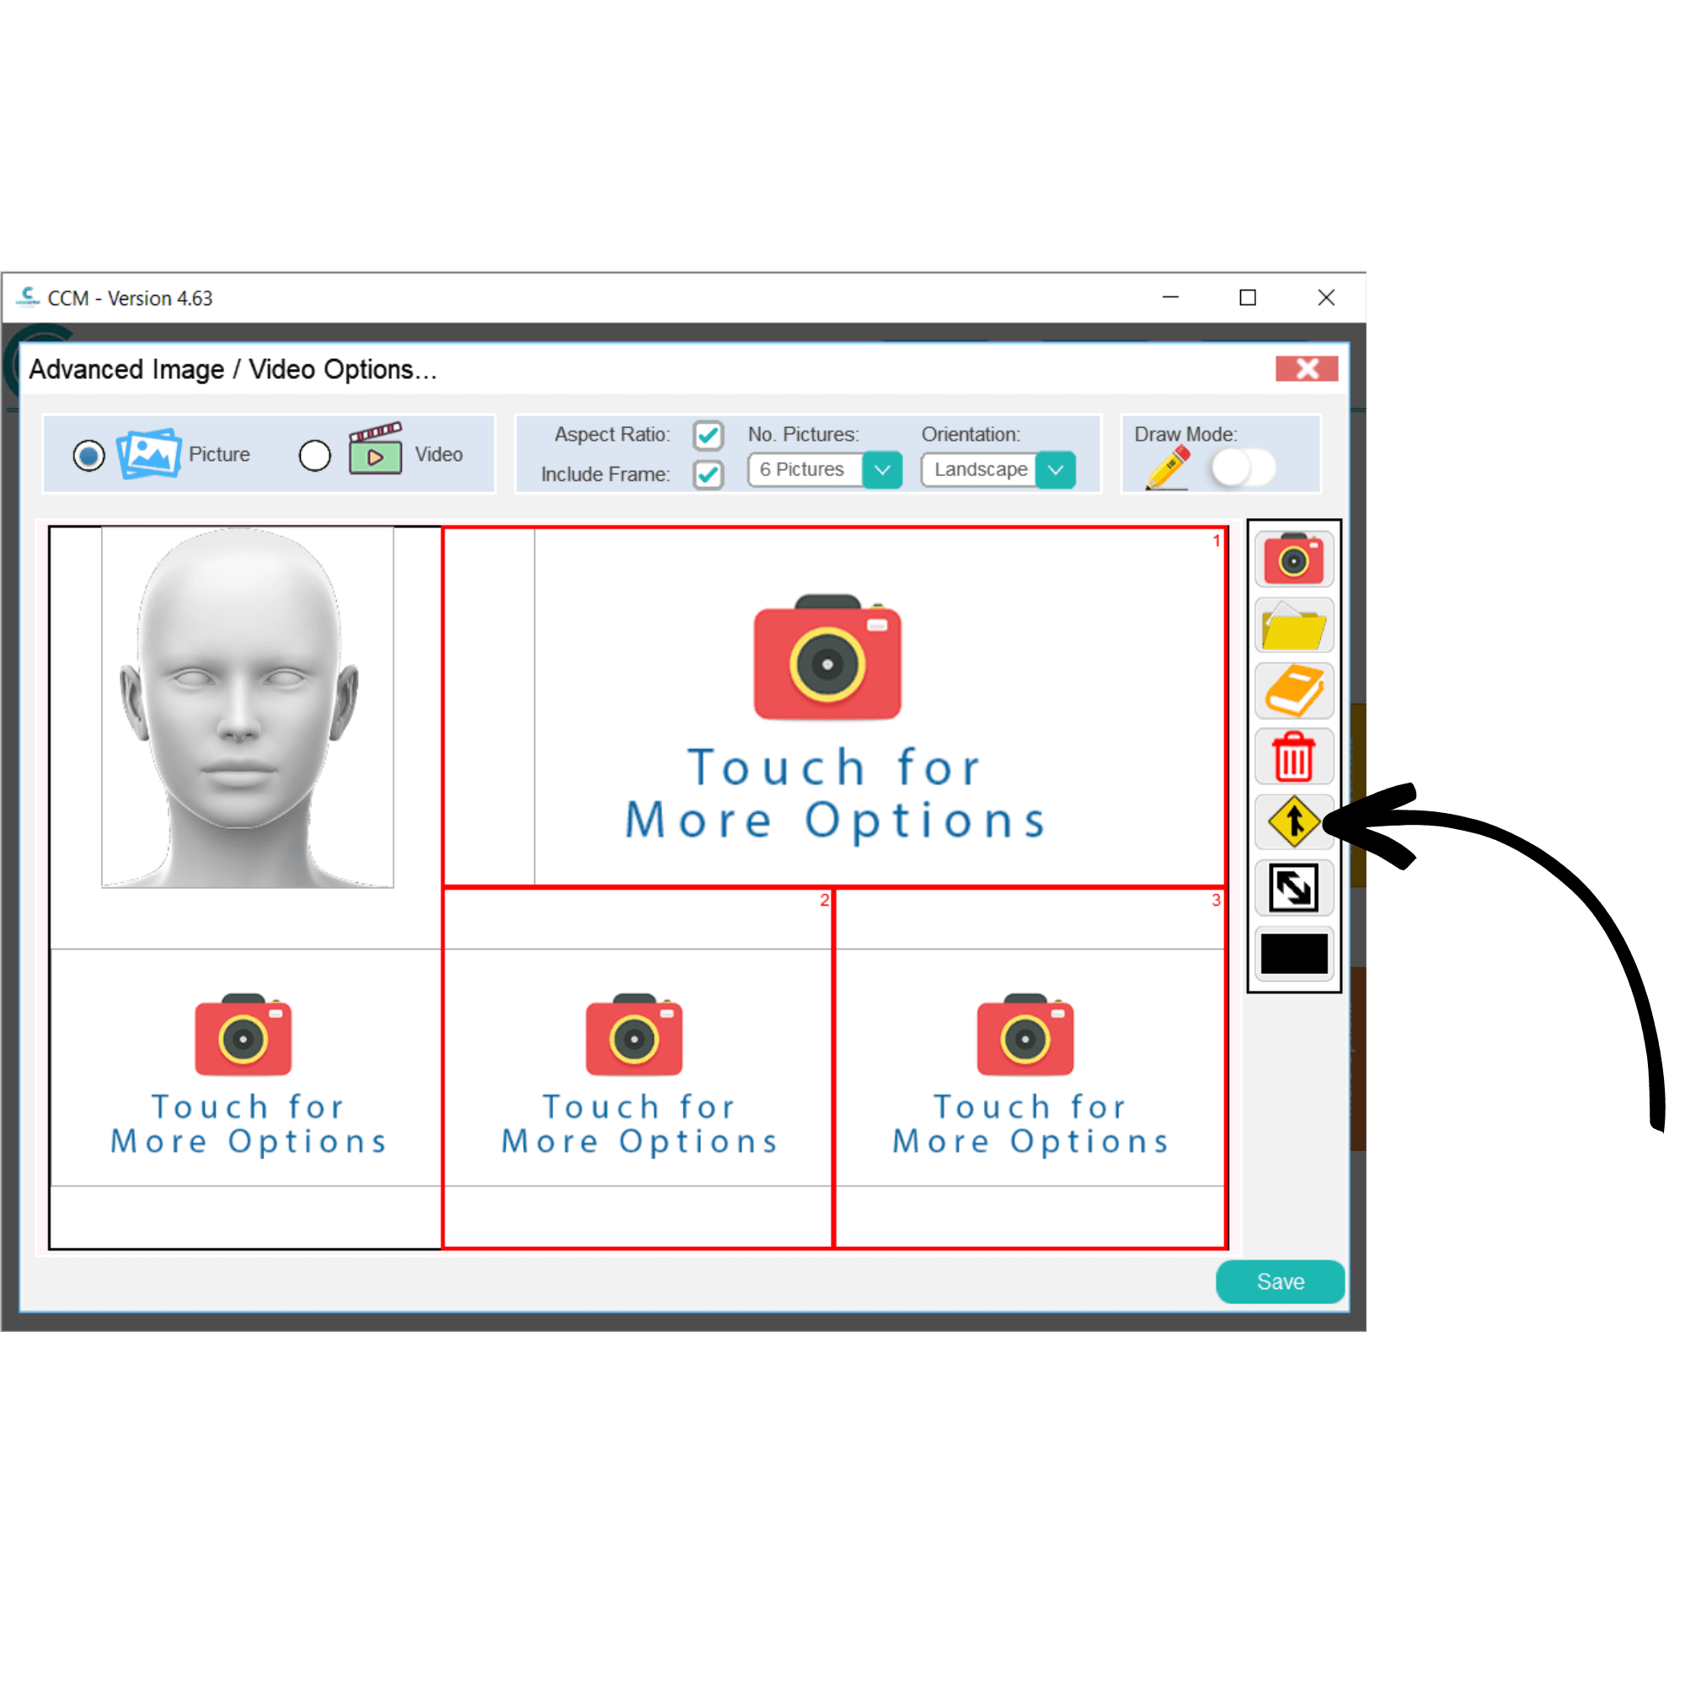Close the CCM - Version 4.63 window
The width and height of the screenshot is (1685, 1685).
tap(1325, 297)
